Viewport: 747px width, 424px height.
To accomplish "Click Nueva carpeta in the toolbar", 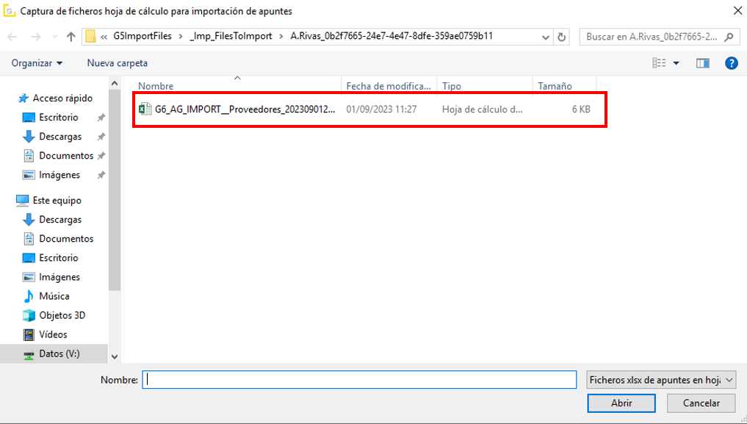I will tap(117, 63).
